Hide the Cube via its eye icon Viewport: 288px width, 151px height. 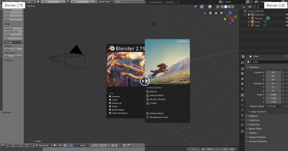287,22
